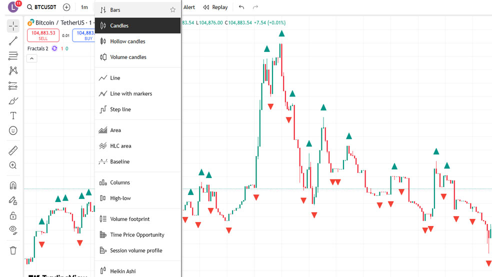492x277 pixels.
Task: Choose Volume footprint chart type
Action: click(137, 219)
